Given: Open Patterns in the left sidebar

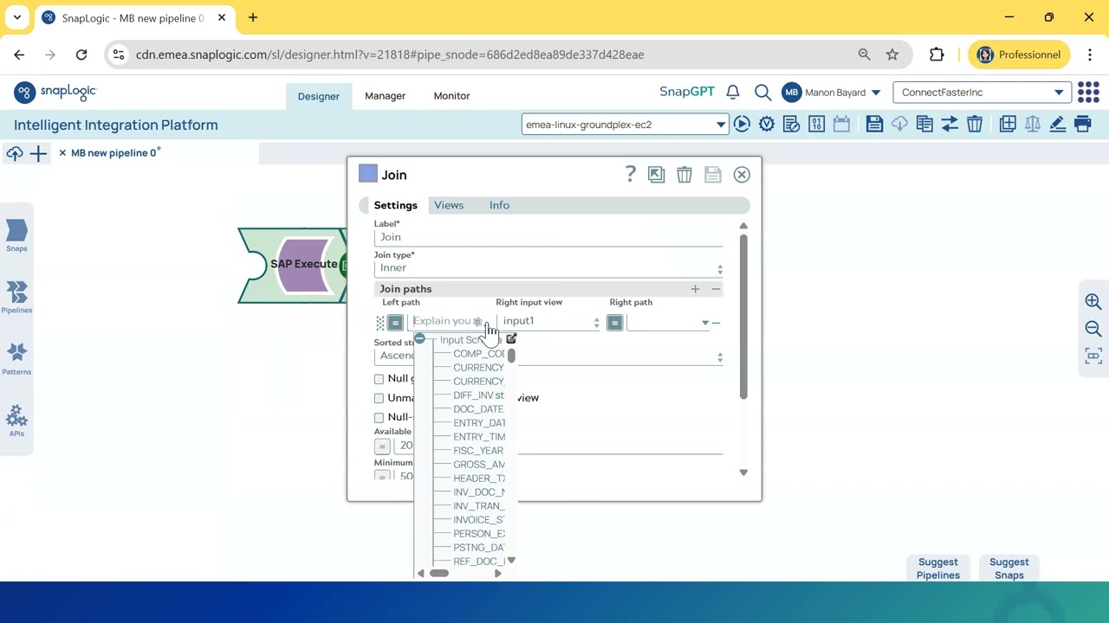Looking at the screenshot, I should (16, 358).
